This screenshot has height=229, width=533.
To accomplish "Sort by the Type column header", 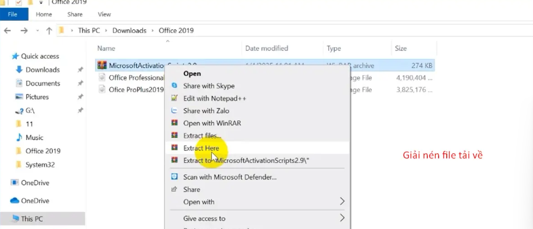I will click(x=334, y=48).
